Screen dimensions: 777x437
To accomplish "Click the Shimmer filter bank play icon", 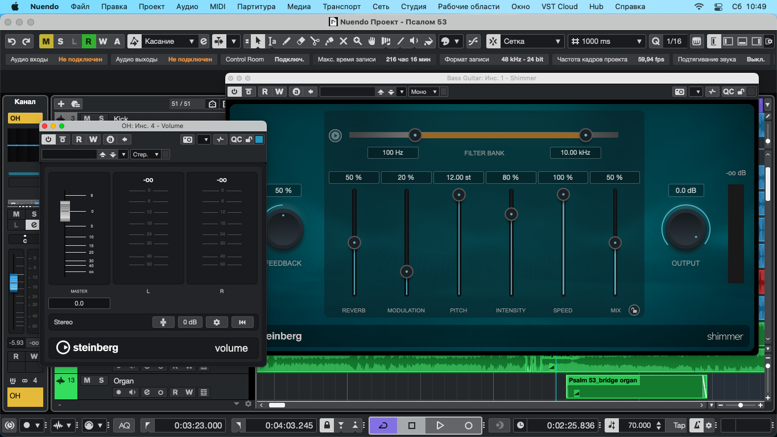I will tap(335, 135).
